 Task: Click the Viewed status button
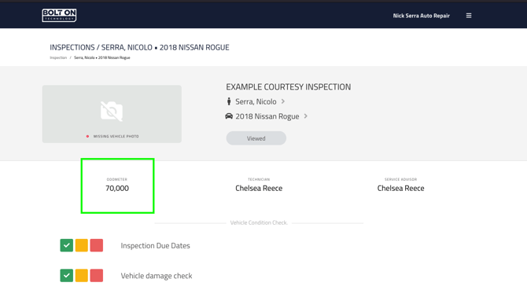pyautogui.click(x=256, y=138)
